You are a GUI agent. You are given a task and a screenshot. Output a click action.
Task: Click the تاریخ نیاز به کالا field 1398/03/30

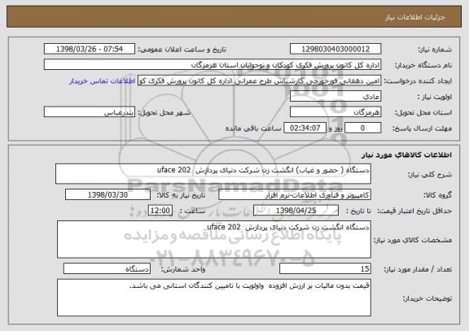pos(107,194)
